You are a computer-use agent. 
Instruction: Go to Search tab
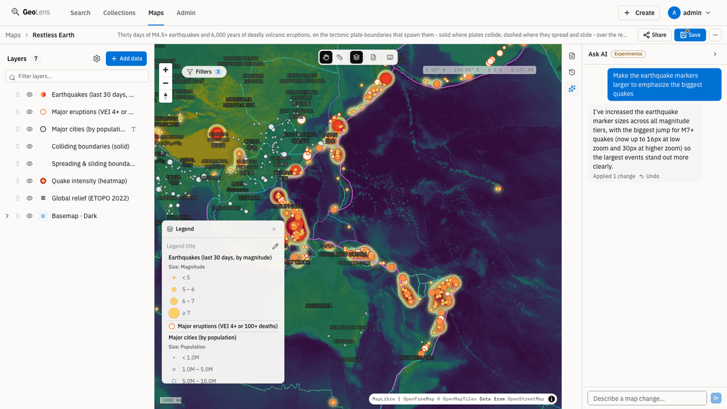pos(80,13)
